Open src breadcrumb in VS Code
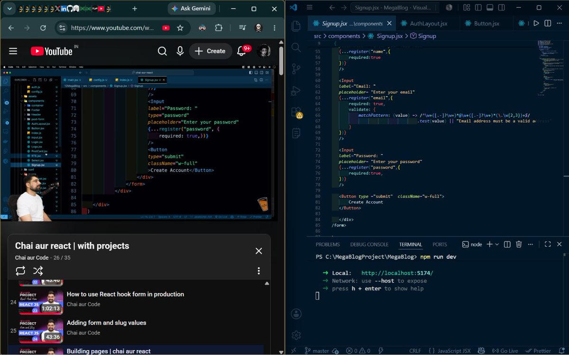Screen dimensions: 569x355 [x=317, y=36]
